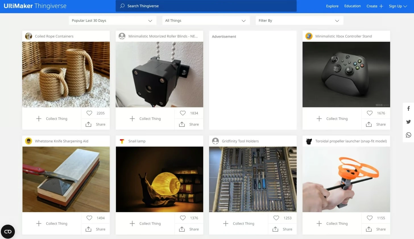414x239 pixels.
Task: Like the Minimalistic Xbox Controller Stand
Action: pos(369,113)
